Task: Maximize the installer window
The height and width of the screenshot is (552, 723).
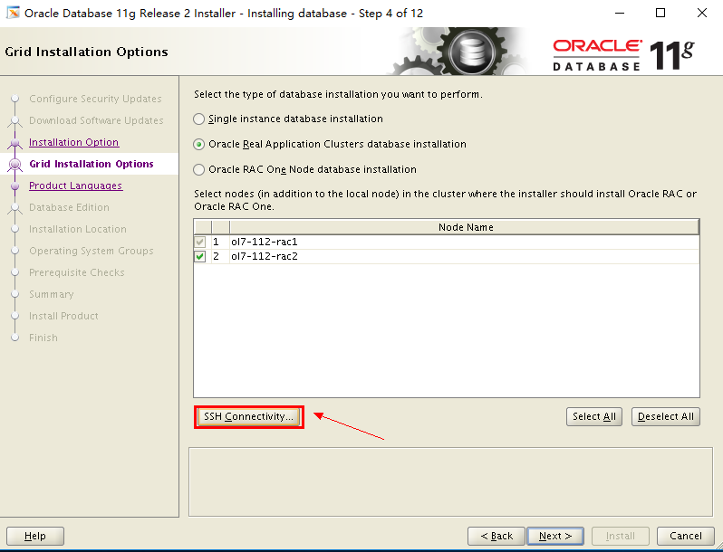Action: coord(660,13)
